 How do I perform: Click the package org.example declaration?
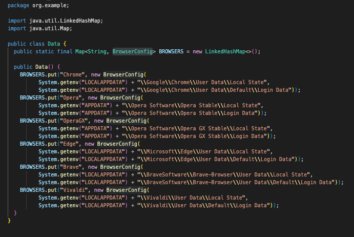point(38,5)
